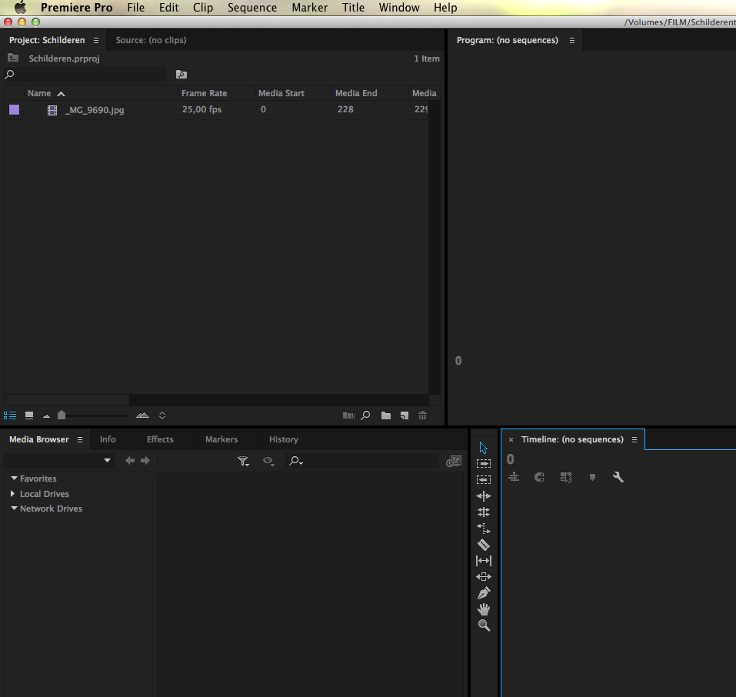This screenshot has width=736, height=697.
Task: Select the Pen tool
Action: point(484,592)
